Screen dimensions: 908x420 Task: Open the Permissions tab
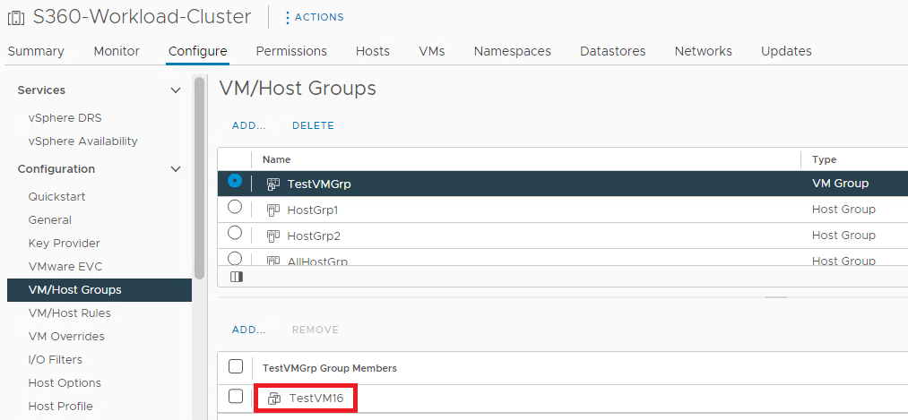click(291, 51)
